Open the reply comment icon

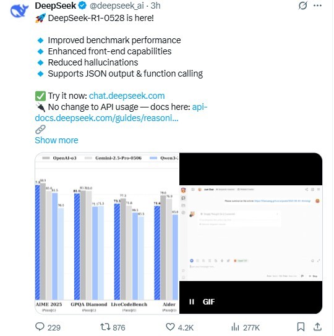pos(40,327)
